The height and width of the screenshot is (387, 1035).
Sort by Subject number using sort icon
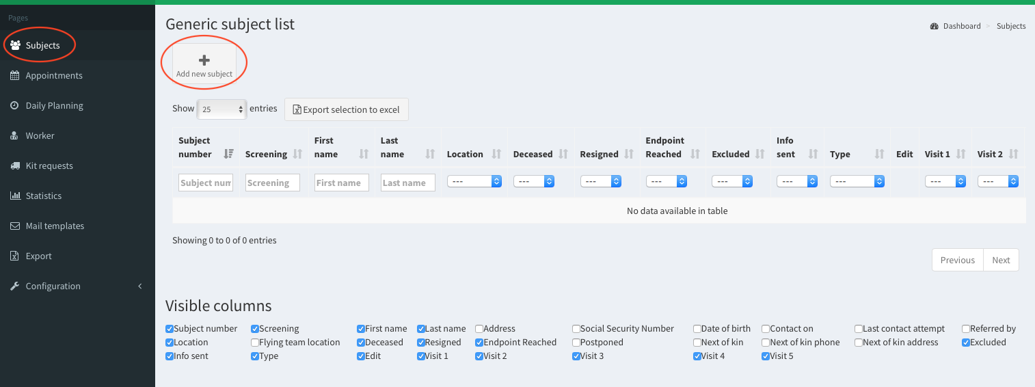(x=228, y=155)
